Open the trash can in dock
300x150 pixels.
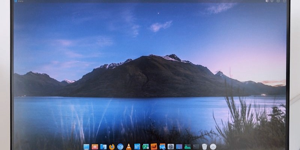click(204, 147)
